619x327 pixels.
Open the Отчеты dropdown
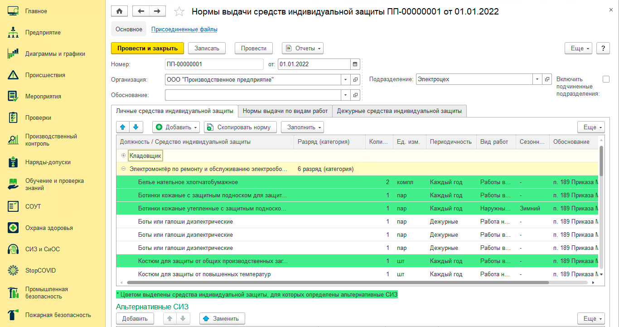(x=302, y=48)
